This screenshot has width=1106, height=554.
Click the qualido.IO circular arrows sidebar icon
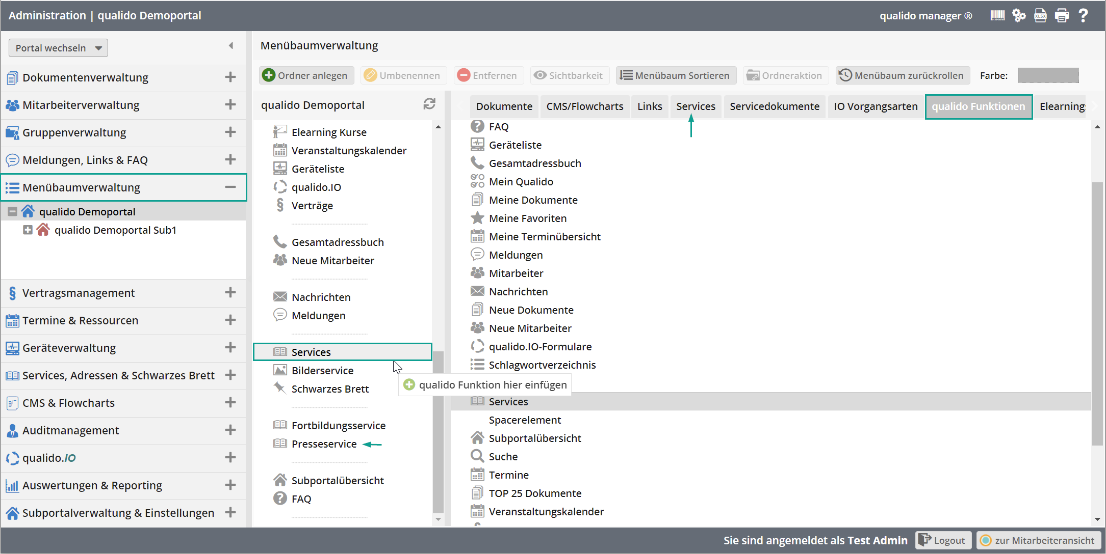(x=12, y=458)
